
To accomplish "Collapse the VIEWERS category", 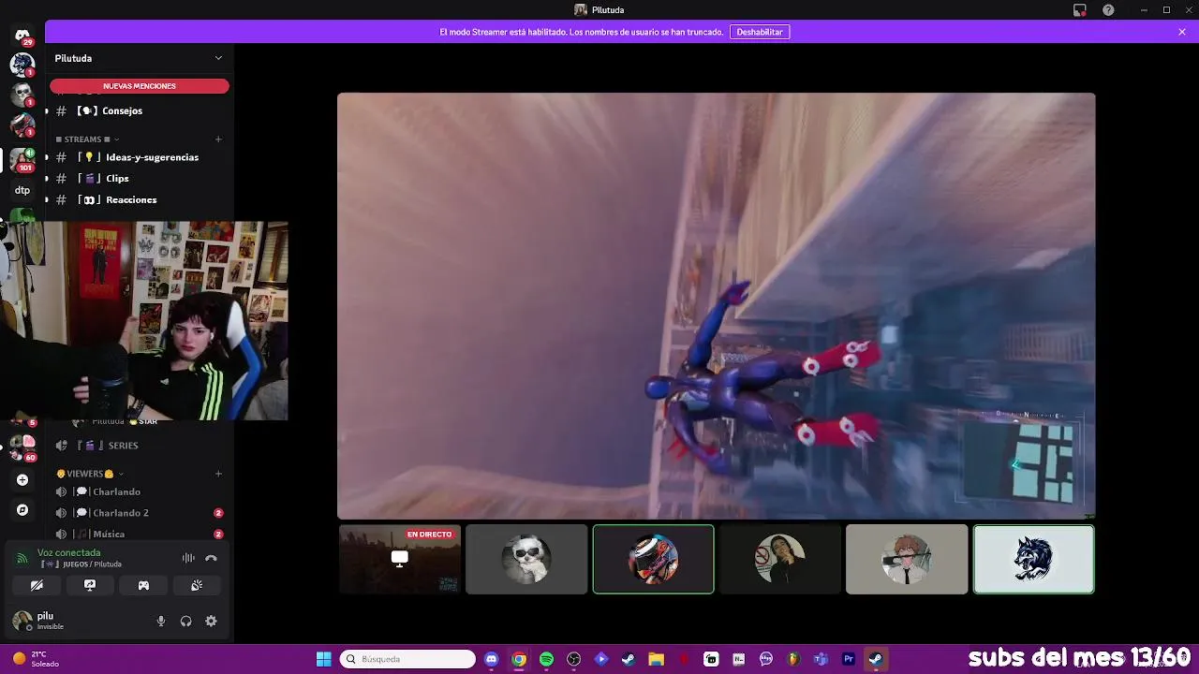I will pyautogui.click(x=90, y=474).
